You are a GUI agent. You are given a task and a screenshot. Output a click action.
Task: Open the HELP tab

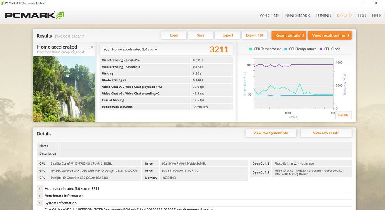(x=376, y=15)
